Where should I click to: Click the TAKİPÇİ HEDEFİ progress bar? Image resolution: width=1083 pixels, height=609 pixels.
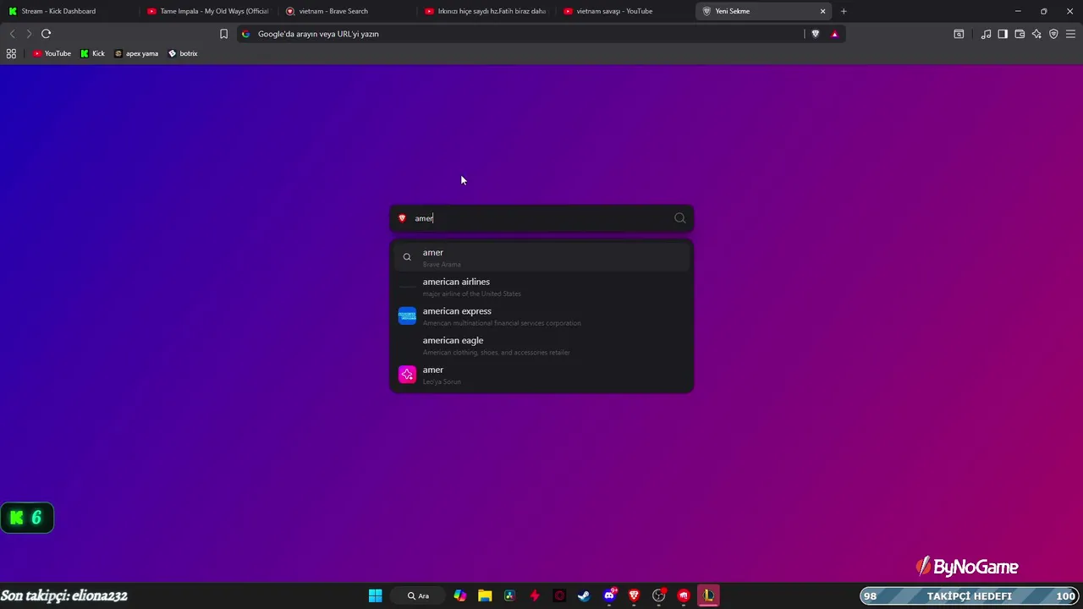pos(970,596)
